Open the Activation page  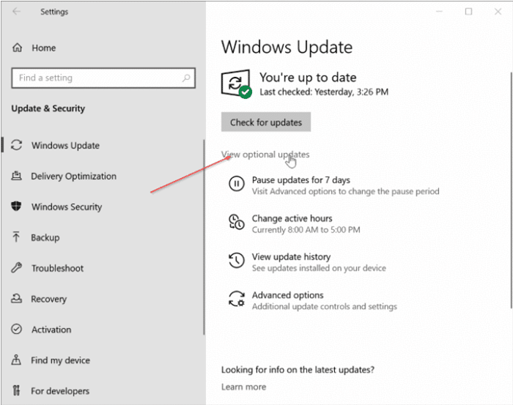pyautogui.click(x=51, y=330)
